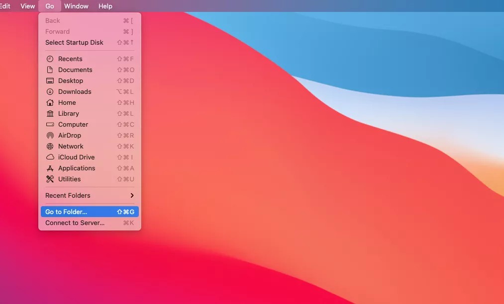Open the Help menu
This screenshot has width=504, height=304.
(105, 6)
